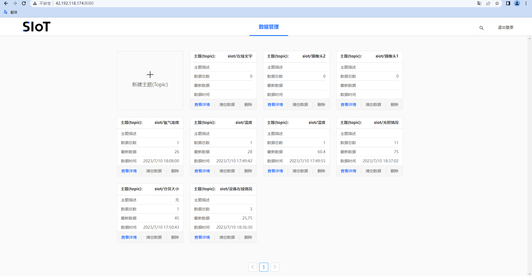Select page 1 in pagination

pos(264,267)
